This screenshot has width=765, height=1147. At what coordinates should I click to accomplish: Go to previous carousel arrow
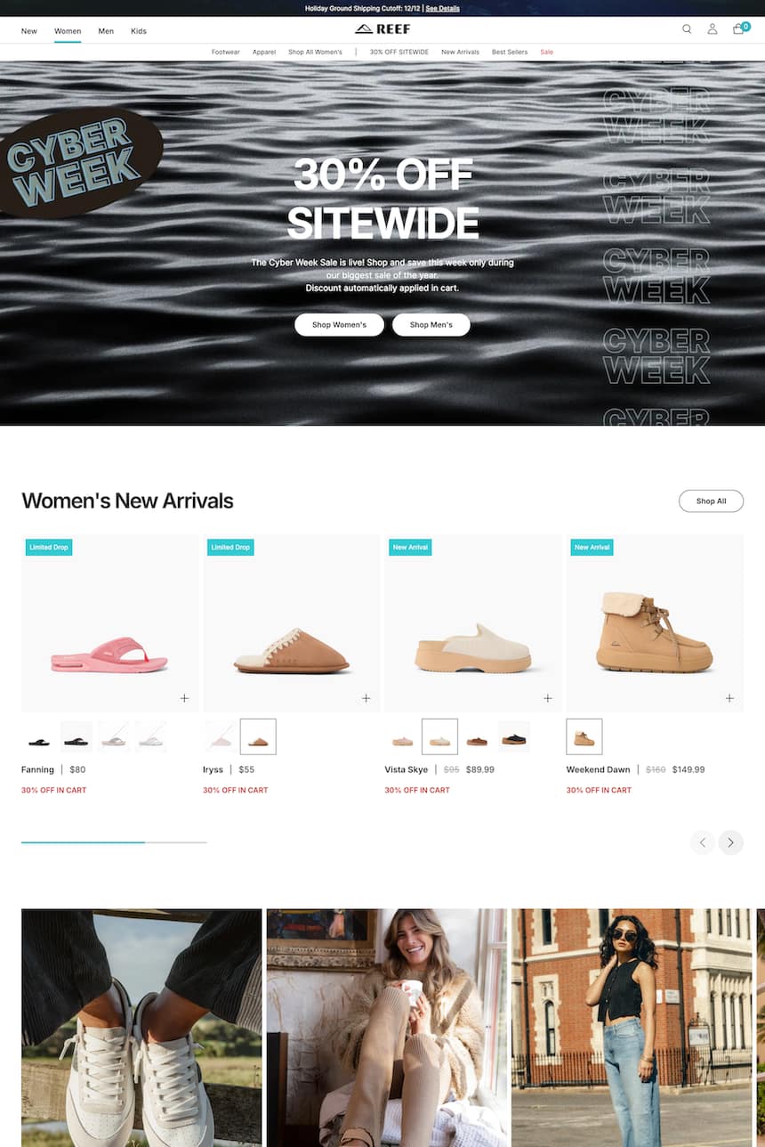[x=703, y=842]
